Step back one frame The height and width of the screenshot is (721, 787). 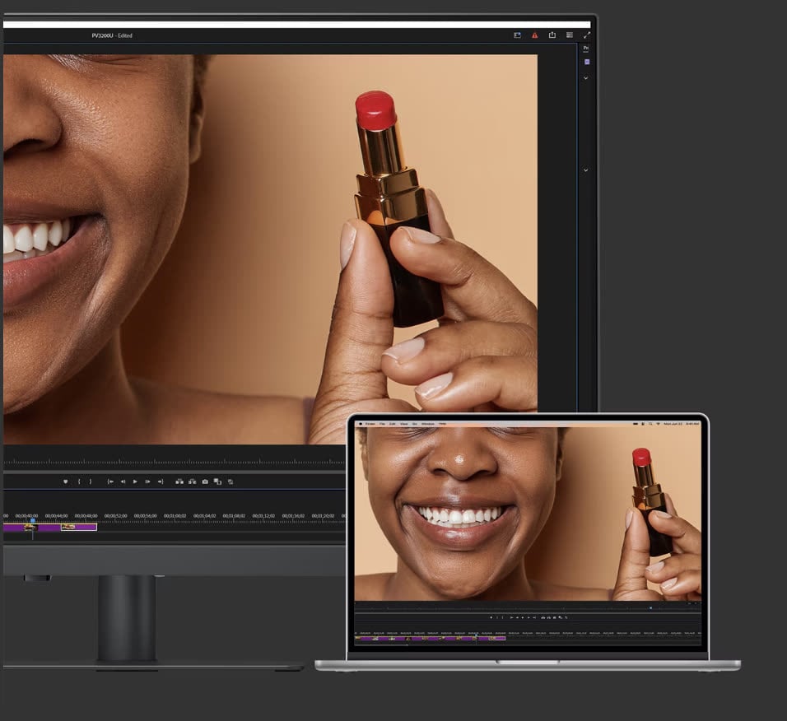point(123,481)
